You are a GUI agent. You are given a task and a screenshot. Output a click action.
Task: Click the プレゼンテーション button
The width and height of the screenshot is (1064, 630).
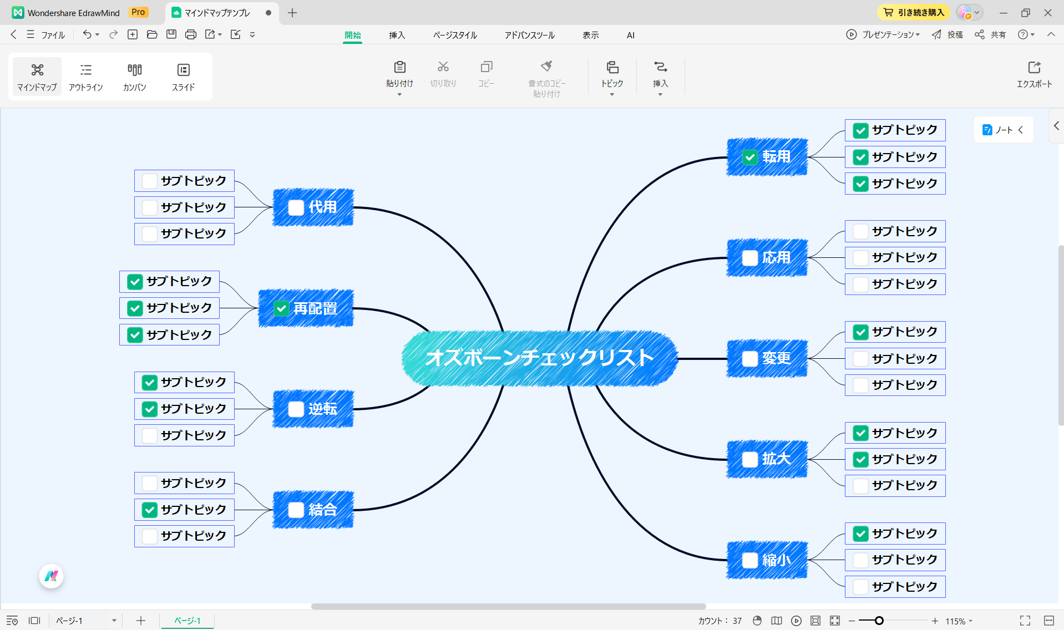tap(883, 34)
